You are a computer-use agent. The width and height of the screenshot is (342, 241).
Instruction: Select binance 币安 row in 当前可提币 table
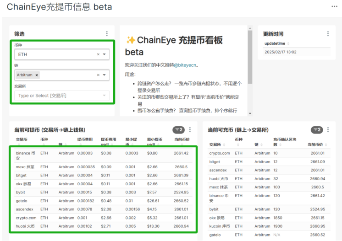click(104, 156)
